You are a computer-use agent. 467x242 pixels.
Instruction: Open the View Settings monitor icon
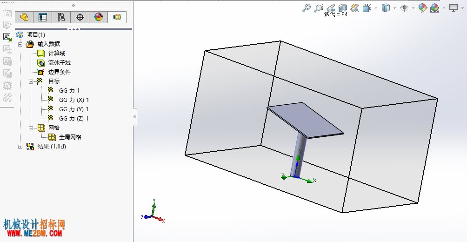[454, 8]
